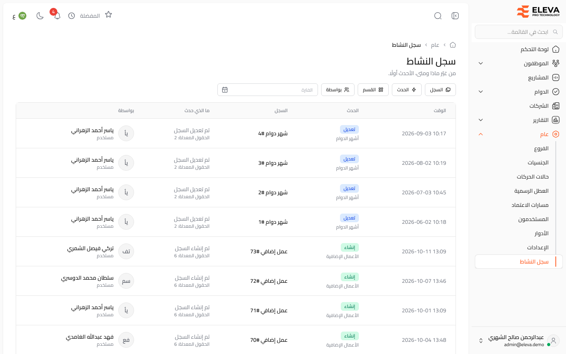The width and height of the screenshot is (566, 354).
Task: Open الفروع submenu item
Action: click(x=541, y=148)
